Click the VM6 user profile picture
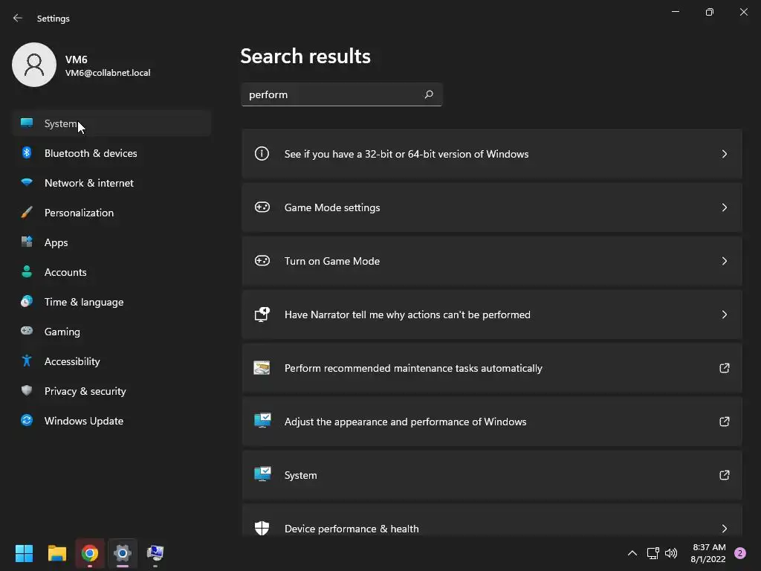The width and height of the screenshot is (761, 571). point(34,65)
